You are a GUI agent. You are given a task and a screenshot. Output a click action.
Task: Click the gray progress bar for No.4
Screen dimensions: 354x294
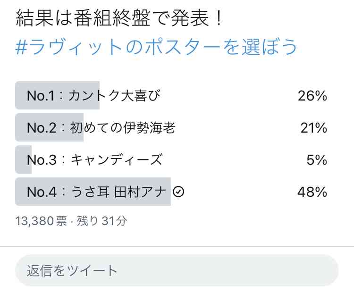pyautogui.click(x=93, y=192)
